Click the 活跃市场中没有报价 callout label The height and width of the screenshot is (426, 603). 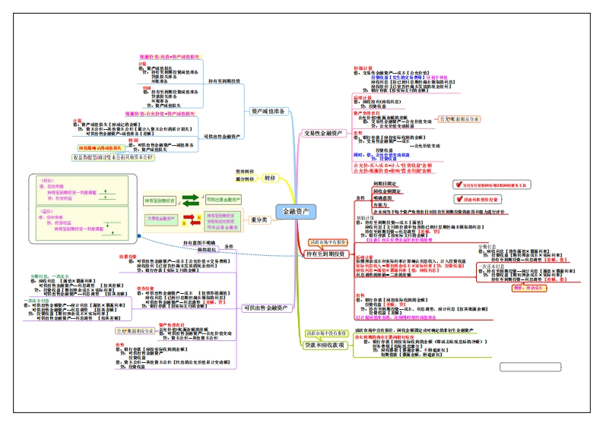[x=327, y=333]
